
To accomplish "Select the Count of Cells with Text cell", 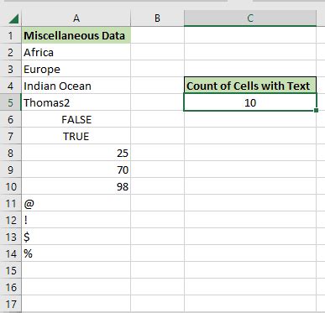I will (250, 86).
